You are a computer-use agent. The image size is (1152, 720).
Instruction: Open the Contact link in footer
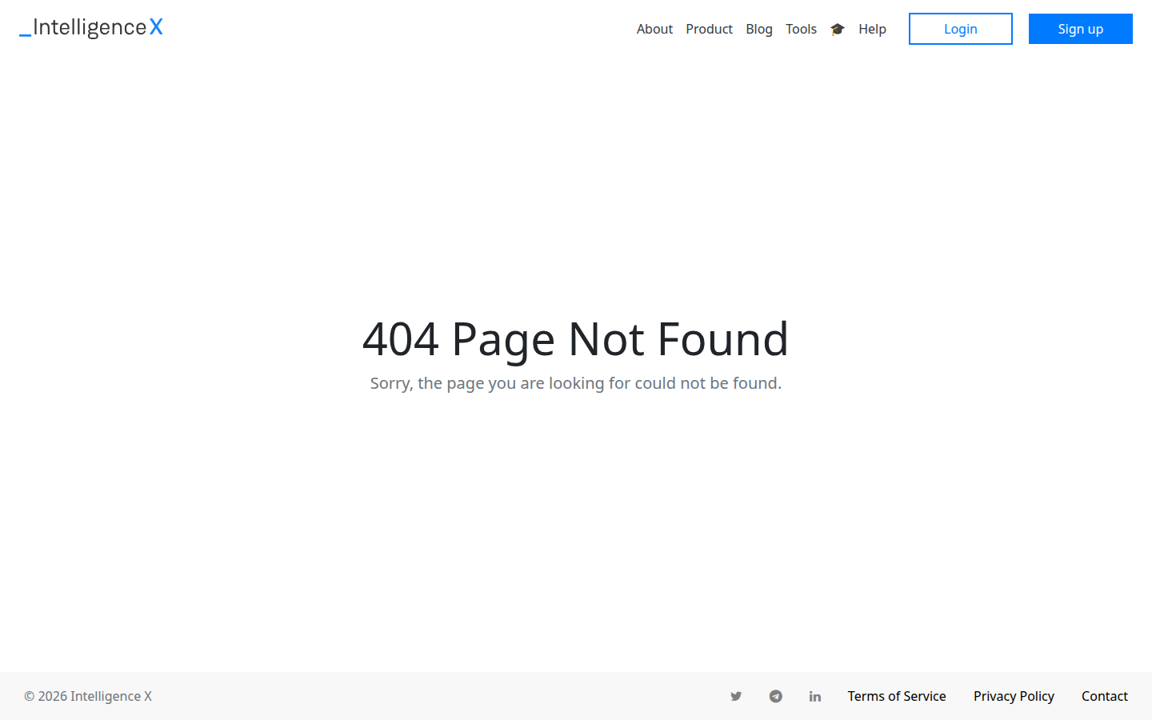pyautogui.click(x=1105, y=696)
